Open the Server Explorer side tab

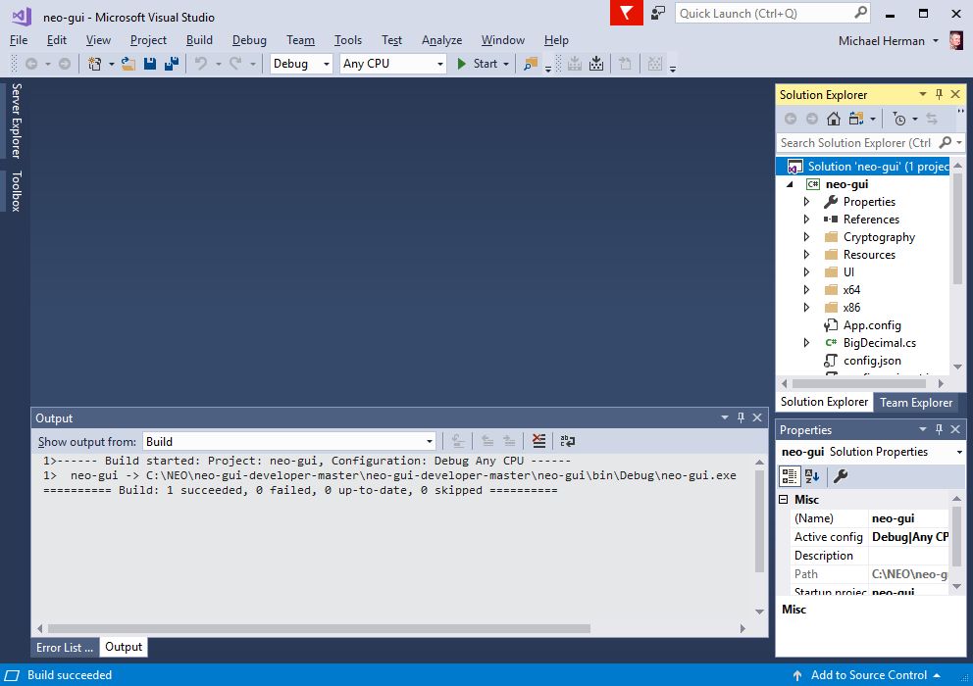click(x=16, y=121)
